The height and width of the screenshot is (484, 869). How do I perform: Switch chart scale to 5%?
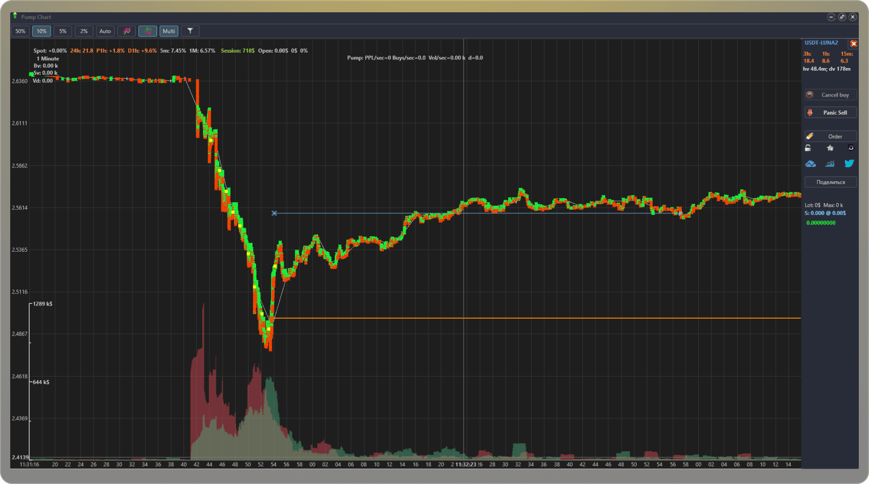(x=63, y=31)
